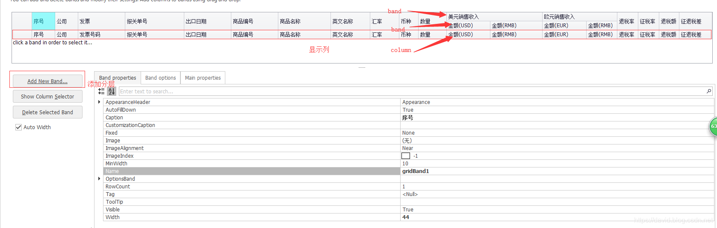Select the 发票 band header
Screen dimensions: 717x228
(x=101, y=21)
